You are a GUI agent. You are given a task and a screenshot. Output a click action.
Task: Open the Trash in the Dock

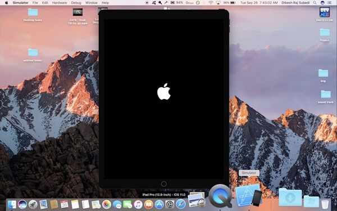pyautogui.click(x=325, y=204)
